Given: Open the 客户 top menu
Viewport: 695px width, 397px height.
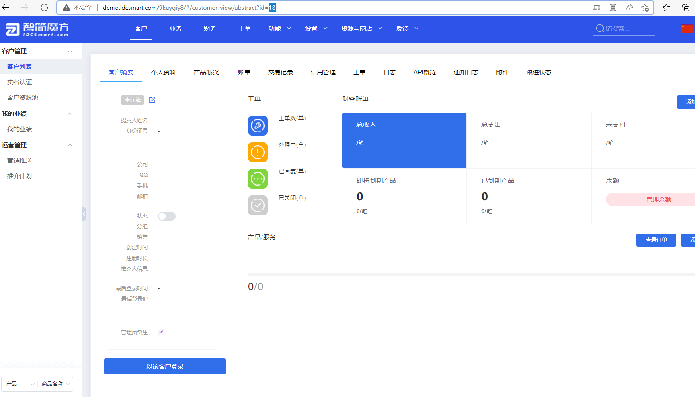Looking at the screenshot, I should point(141,28).
